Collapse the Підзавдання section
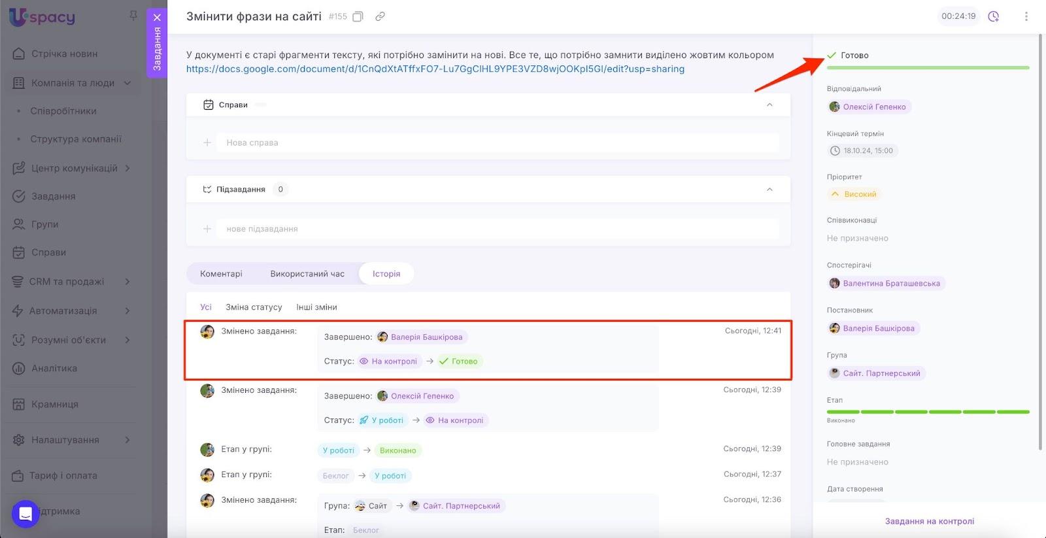This screenshot has width=1046, height=538. 769,190
